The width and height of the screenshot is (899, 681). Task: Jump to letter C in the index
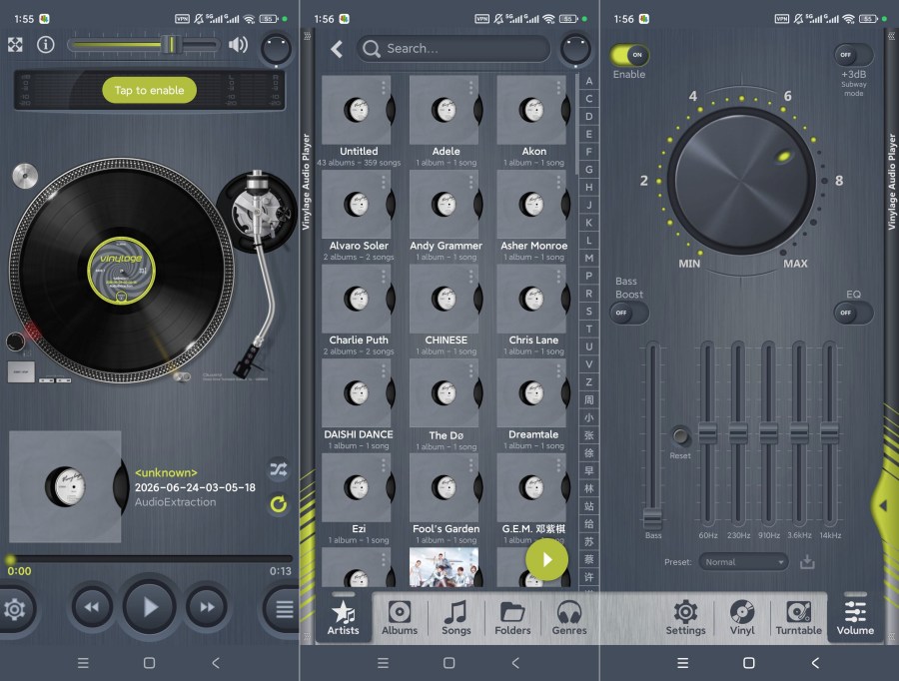pyautogui.click(x=588, y=99)
